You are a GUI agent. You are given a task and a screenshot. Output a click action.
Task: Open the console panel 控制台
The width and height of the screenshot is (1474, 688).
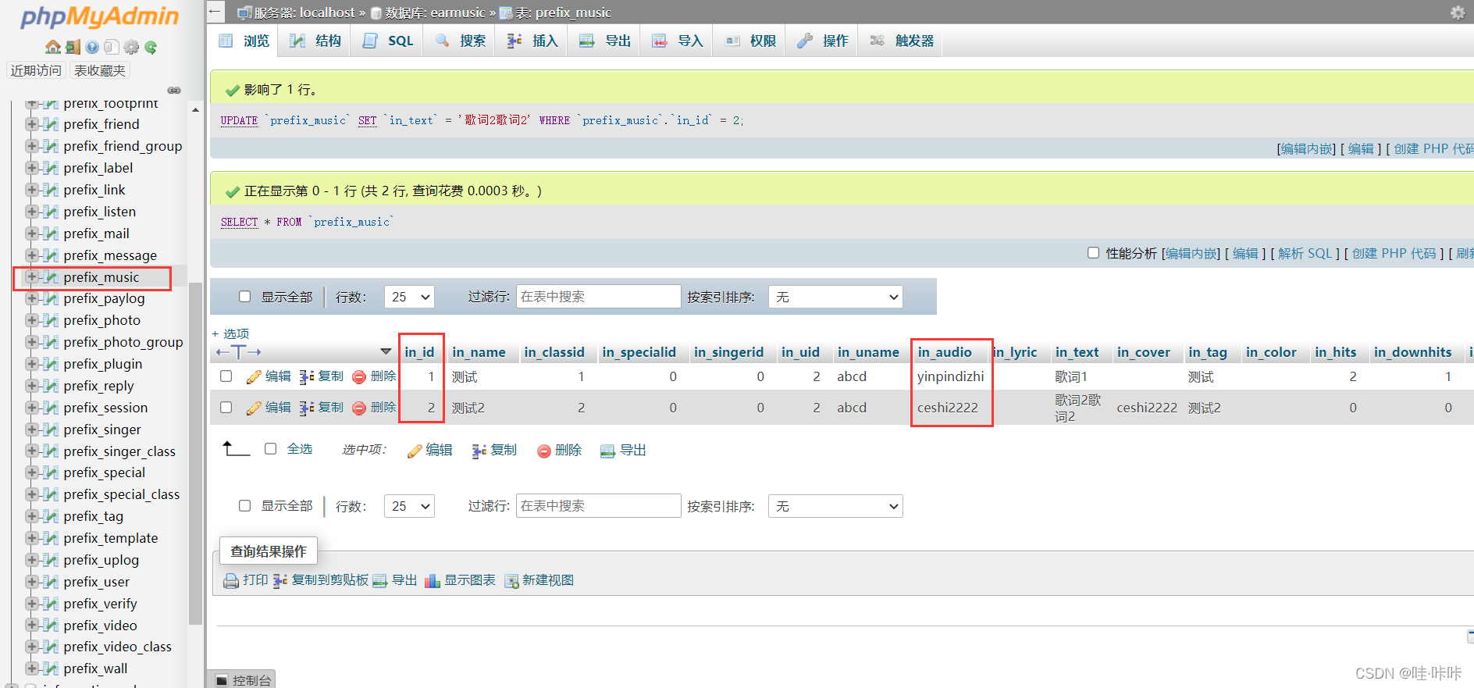(x=242, y=679)
